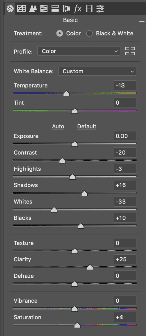Open the profile browser grid icon
This screenshot has height=336, width=146.
130,51
